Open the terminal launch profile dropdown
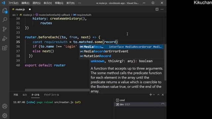This screenshot has width=212, height=119. click(154, 95)
